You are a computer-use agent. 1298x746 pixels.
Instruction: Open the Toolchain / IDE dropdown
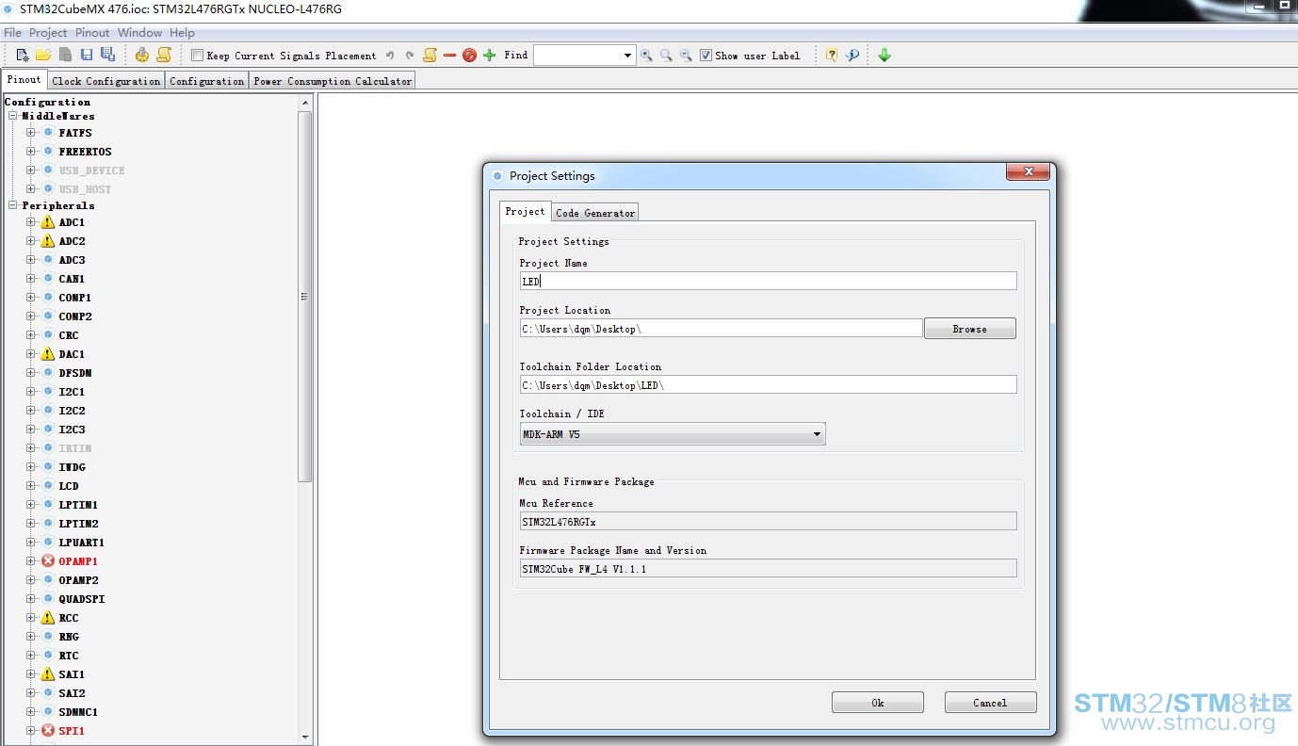tap(673, 434)
